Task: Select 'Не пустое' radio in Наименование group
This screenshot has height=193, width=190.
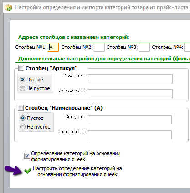Action: coord(23,127)
